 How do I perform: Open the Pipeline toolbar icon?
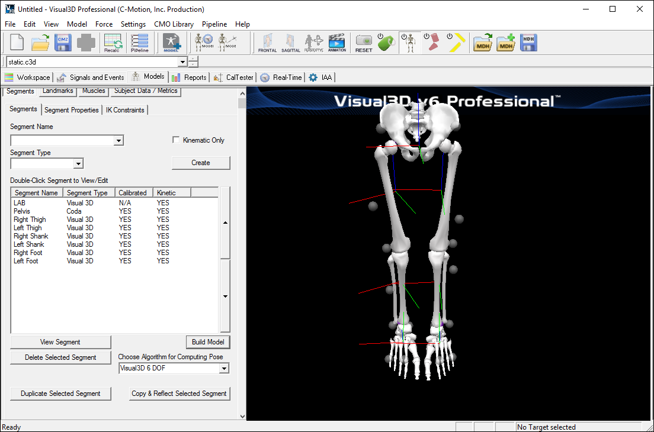tap(139, 43)
